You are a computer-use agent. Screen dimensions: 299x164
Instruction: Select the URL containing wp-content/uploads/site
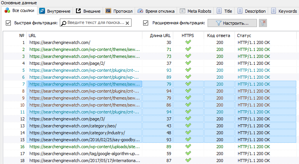(84, 147)
